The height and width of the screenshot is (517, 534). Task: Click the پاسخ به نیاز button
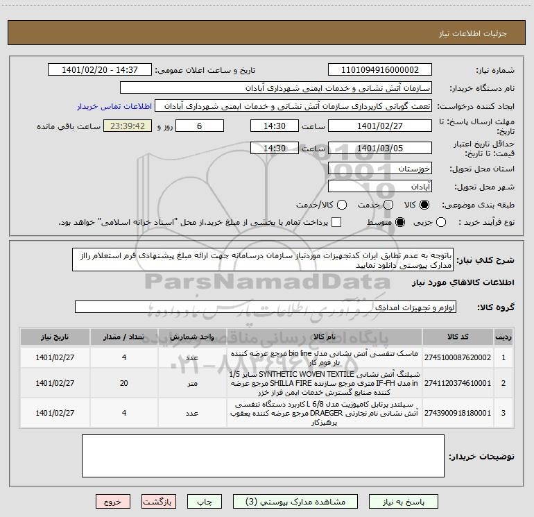[x=404, y=502]
